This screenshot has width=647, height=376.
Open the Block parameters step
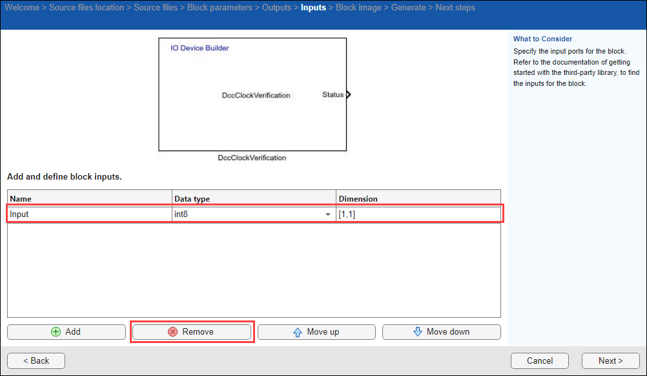click(220, 8)
